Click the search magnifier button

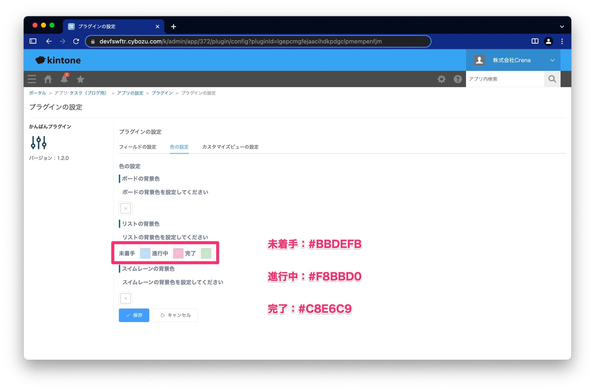pyautogui.click(x=552, y=79)
